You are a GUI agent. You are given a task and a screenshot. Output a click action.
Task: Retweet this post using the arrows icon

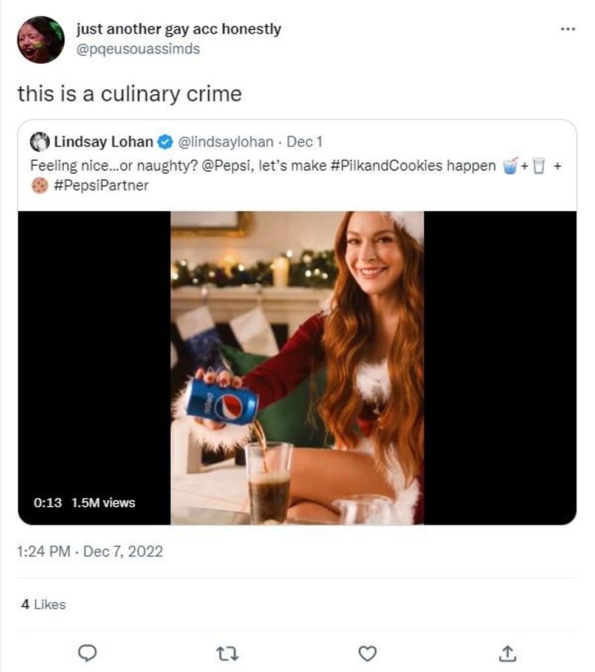tap(228, 653)
